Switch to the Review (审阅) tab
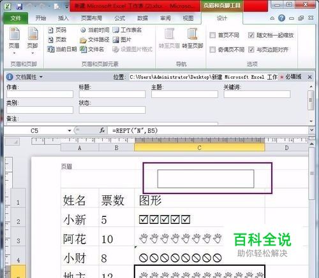The image size is (319, 278). 165,18
